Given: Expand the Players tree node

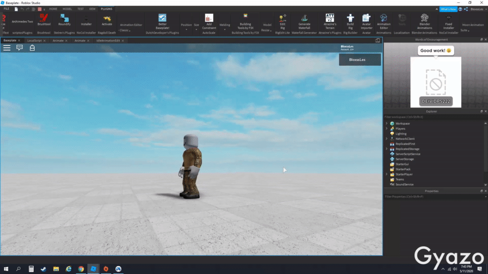Looking at the screenshot, I should [387, 128].
